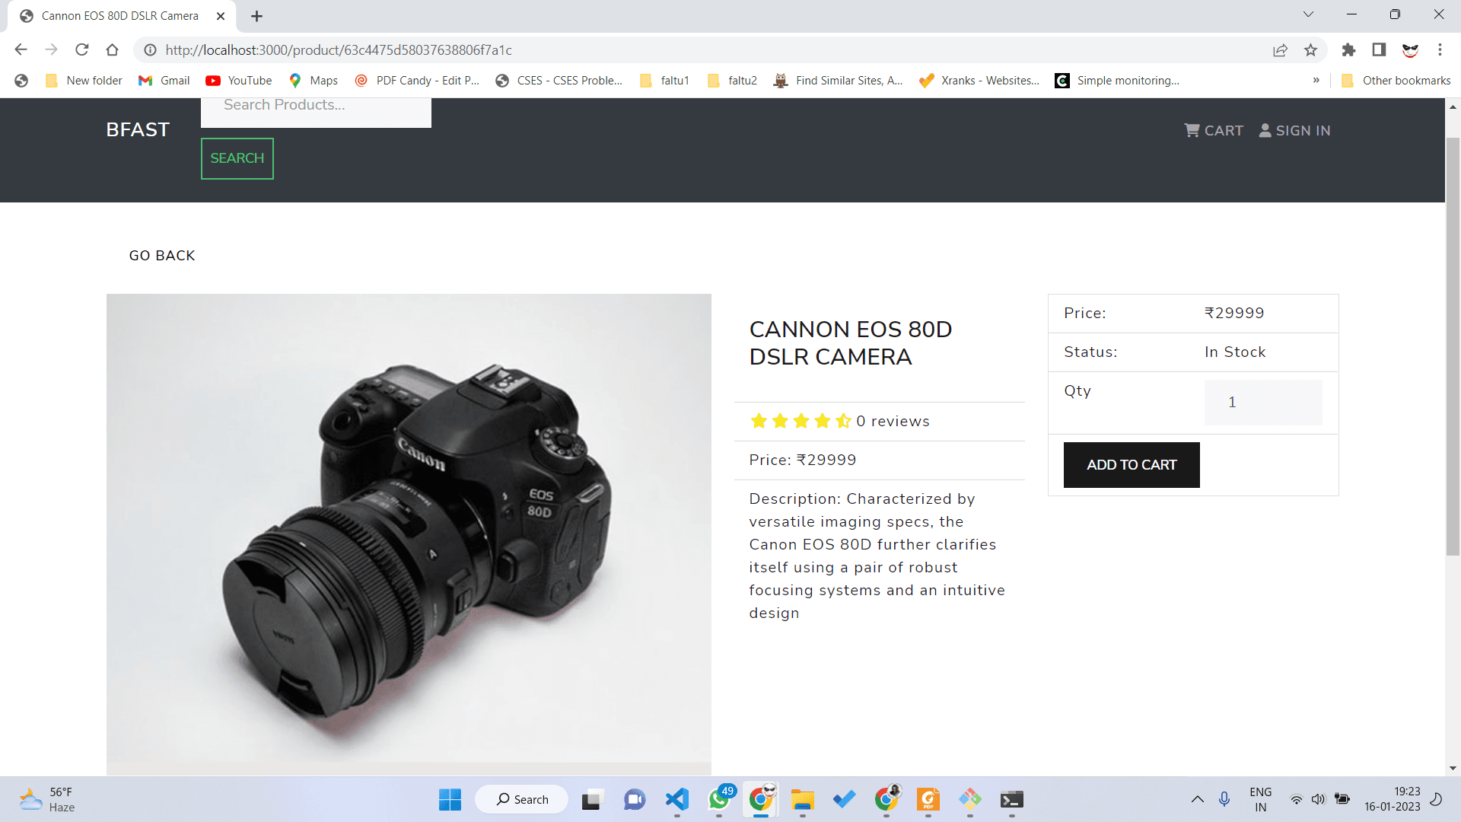Toggle the browser side panel
Viewport: 1461px width, 822px height.
(x=1379, y=50)
